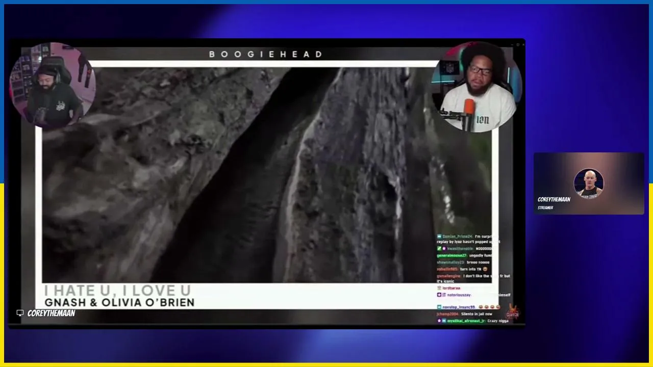The height and width of the screenshot is (367, 653).
Task: Click the Clutch logo badge near the chat
Action: click(512, 312)
